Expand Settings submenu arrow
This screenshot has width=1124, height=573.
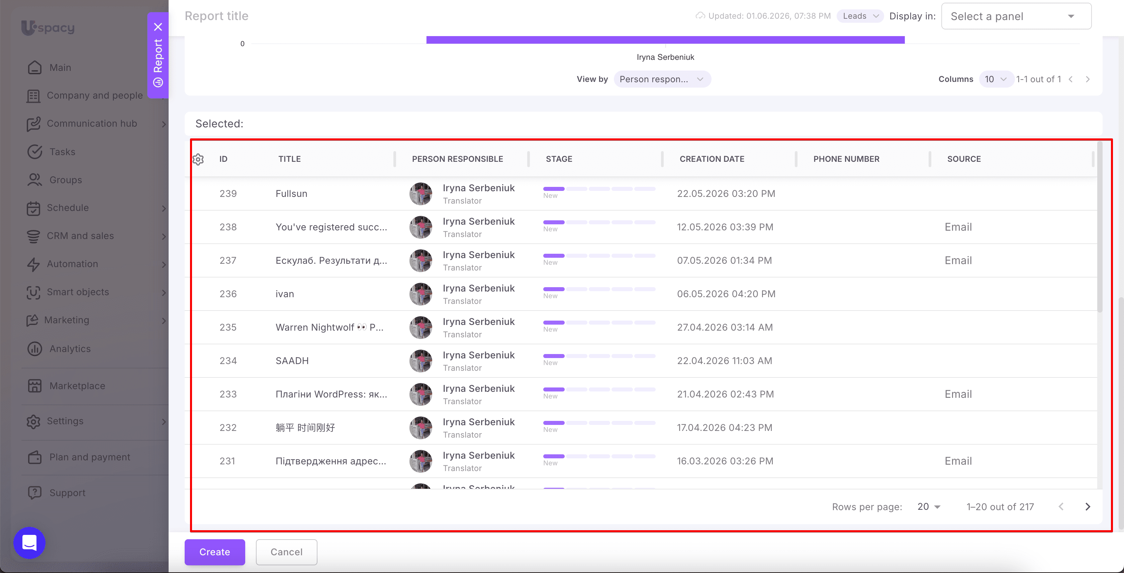tap(164, 422)
